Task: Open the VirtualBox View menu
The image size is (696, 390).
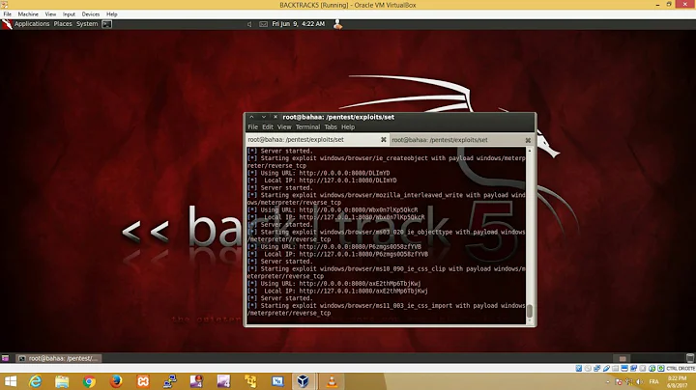Action: [50, 14]
